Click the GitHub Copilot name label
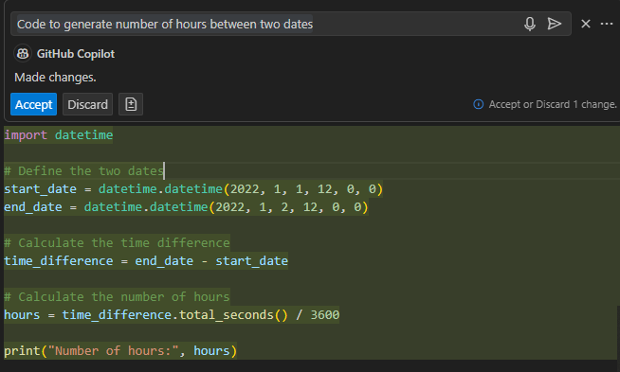Screen dimensions: 620x372 (x=76, y=54)
